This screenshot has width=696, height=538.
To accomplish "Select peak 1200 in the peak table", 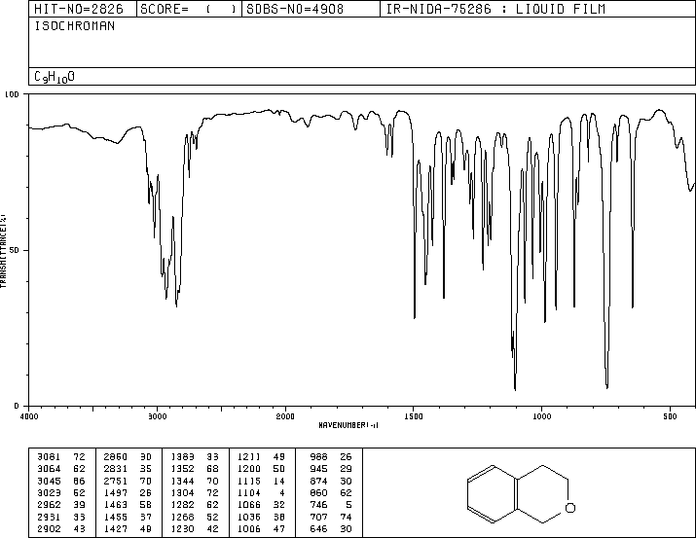I will click(x=249, y=469).
